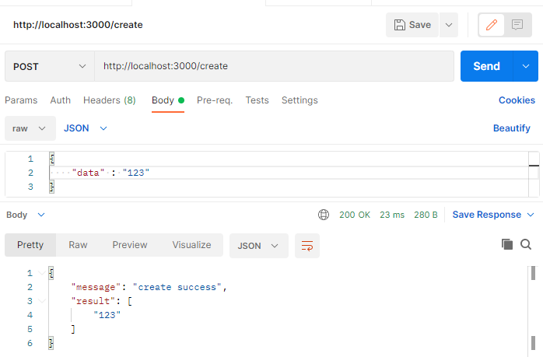Open the Tests tab

pos(257,100)
